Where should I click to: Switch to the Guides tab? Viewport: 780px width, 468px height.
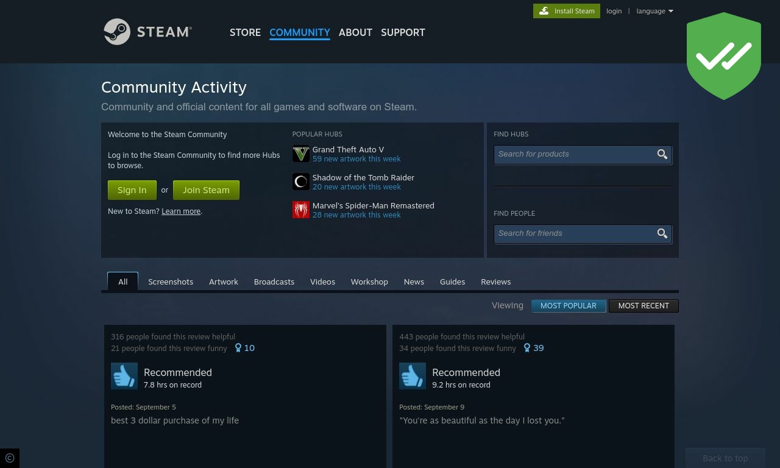click(452, 282)
